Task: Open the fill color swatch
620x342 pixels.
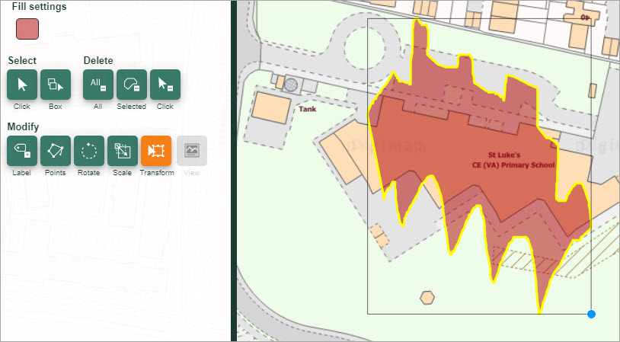Action: [27, 30]
